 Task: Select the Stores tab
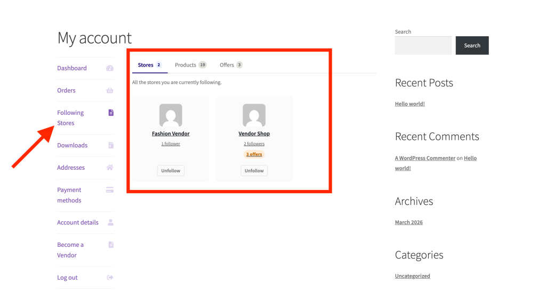tap(150, 65)
